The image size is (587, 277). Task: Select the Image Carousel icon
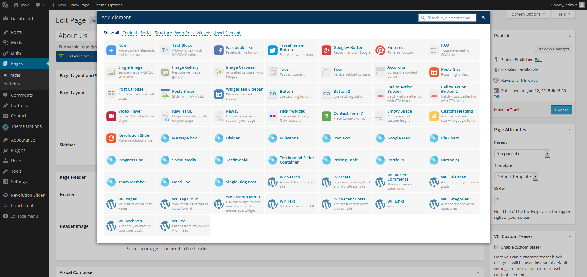[x=219, y=72]
